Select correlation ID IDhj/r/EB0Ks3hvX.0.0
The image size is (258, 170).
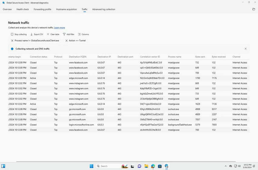click(150, 109)
